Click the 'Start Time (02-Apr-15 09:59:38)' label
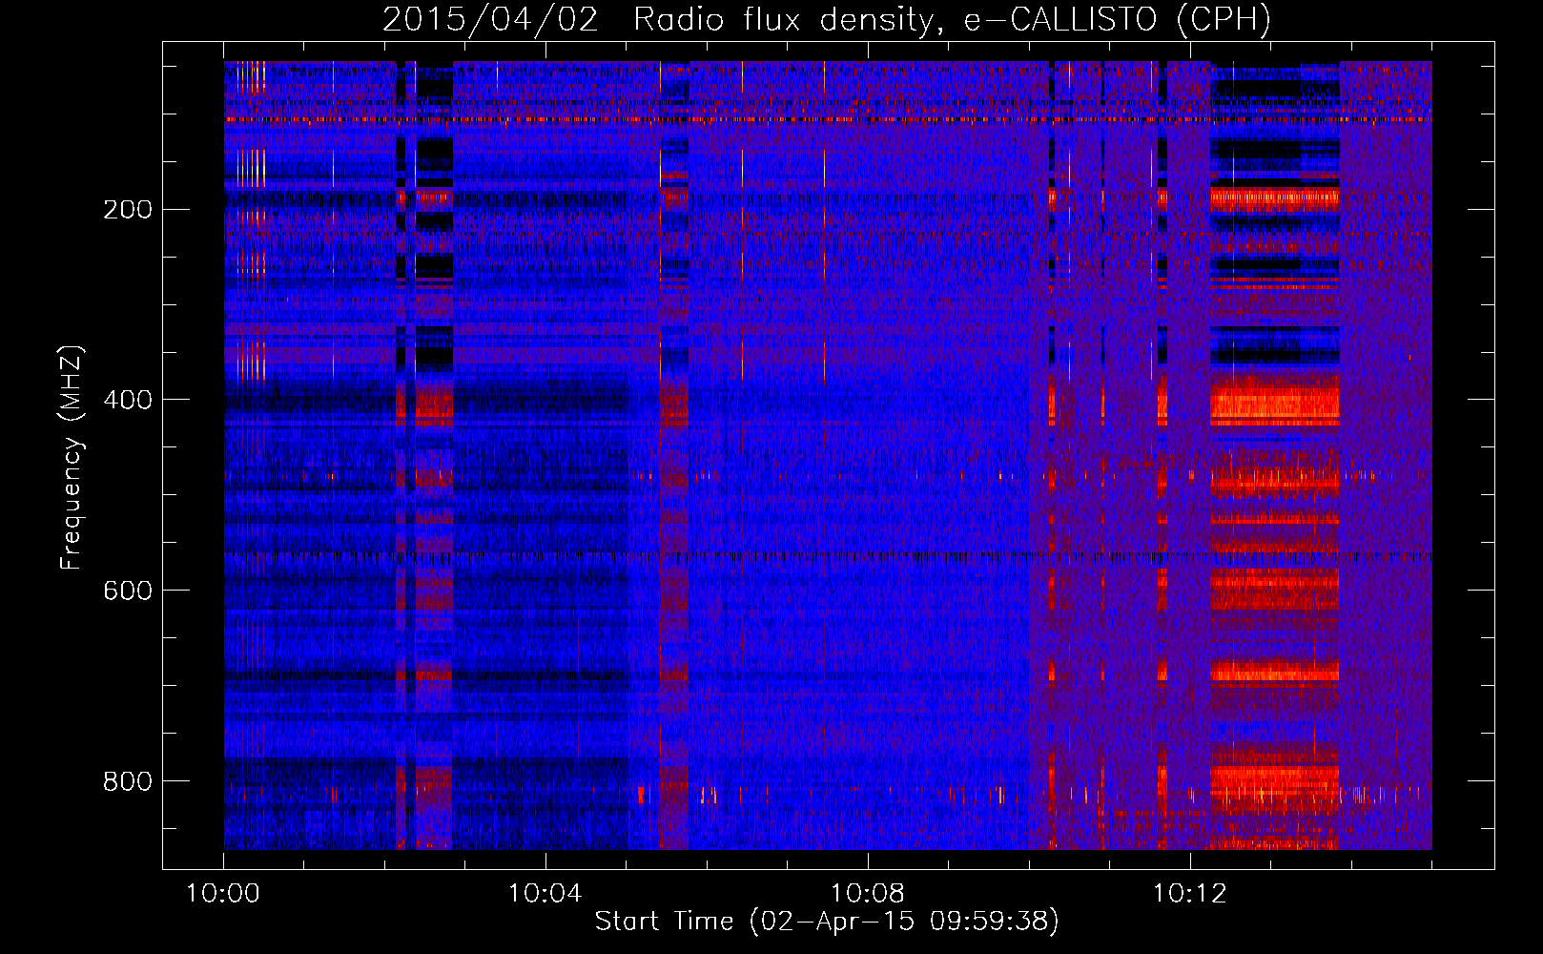This screenshot has height=954, width=1543. point(827,922)
